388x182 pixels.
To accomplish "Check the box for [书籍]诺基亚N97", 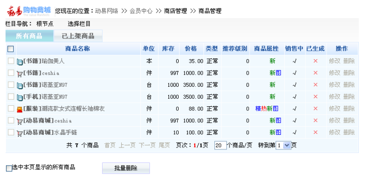I will tap(11, 85).
